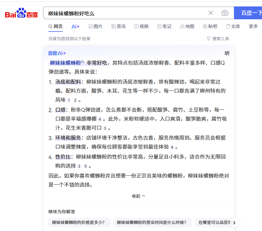
Task: Open citation 4 after 最佳体验
Action: coord(172,147)
